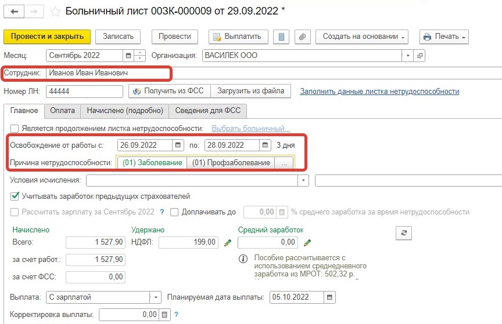Edit NDFL amount with pencil icon
Screen dimensions: 502x324
tap(228, 242)
